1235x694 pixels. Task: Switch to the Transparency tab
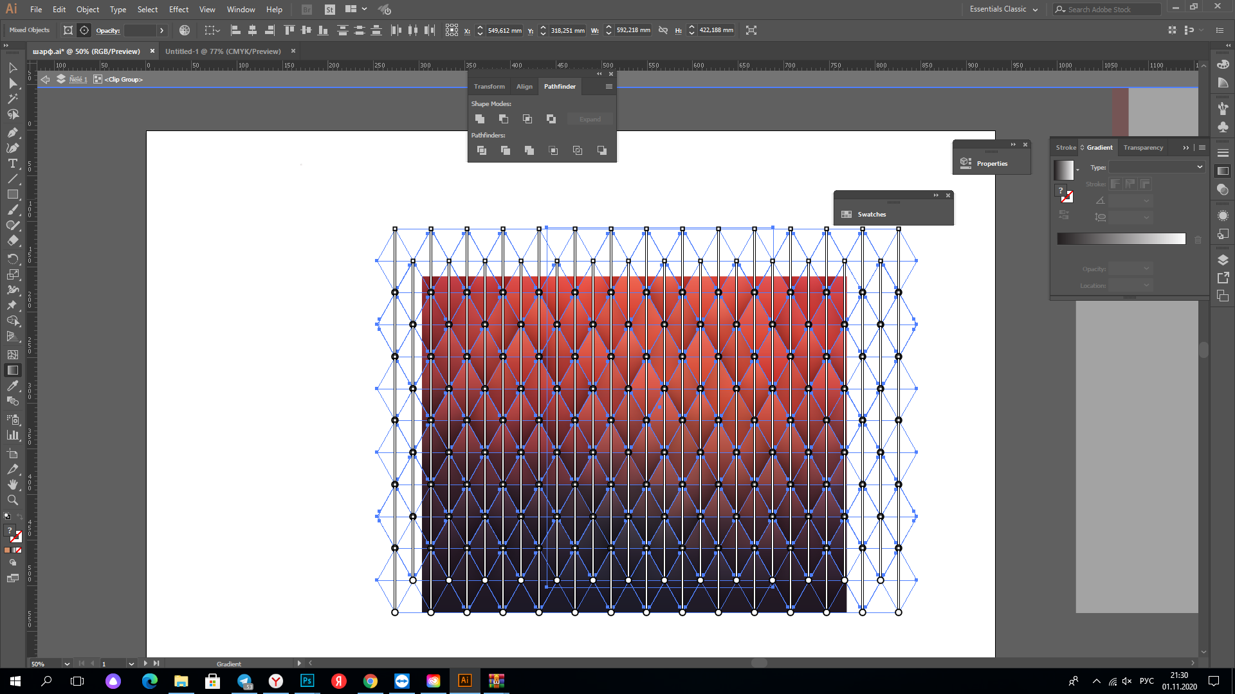pos(1143,148)
